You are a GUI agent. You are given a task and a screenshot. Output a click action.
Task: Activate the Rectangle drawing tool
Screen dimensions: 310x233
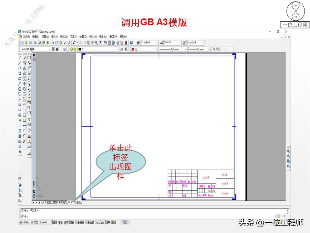tap(19, 77)
